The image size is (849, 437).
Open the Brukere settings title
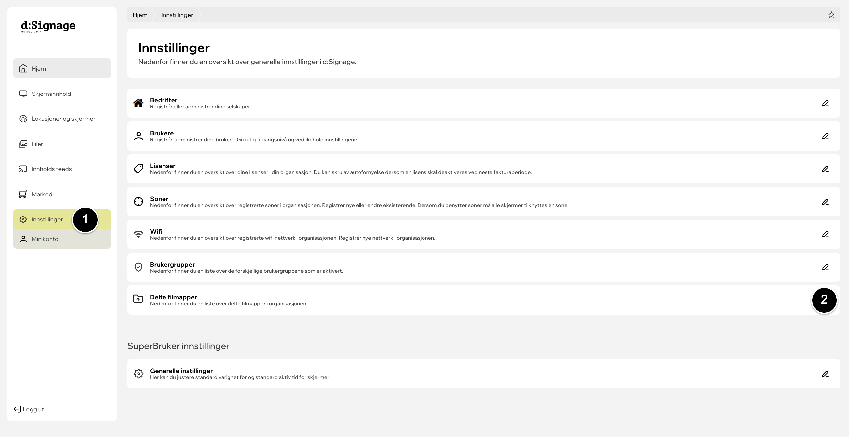[162, 133]
